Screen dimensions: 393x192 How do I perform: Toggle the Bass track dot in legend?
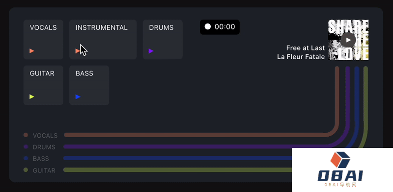26,158
